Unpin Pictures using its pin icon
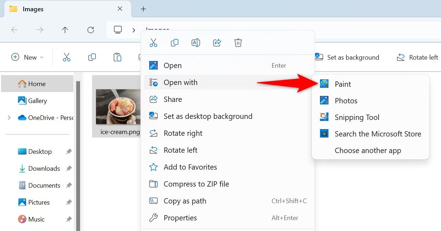 [x=69, y=202]
